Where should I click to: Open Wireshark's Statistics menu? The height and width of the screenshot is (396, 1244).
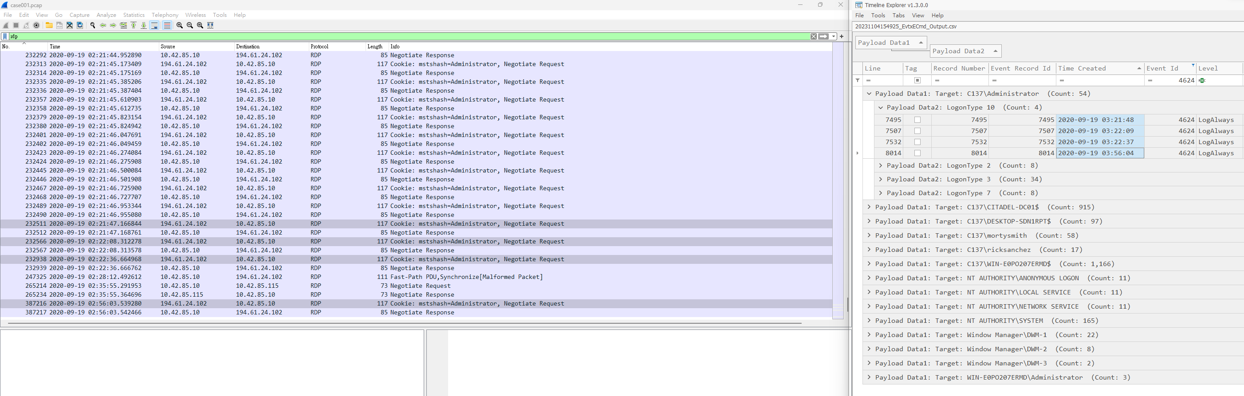[x=134, y=15]
